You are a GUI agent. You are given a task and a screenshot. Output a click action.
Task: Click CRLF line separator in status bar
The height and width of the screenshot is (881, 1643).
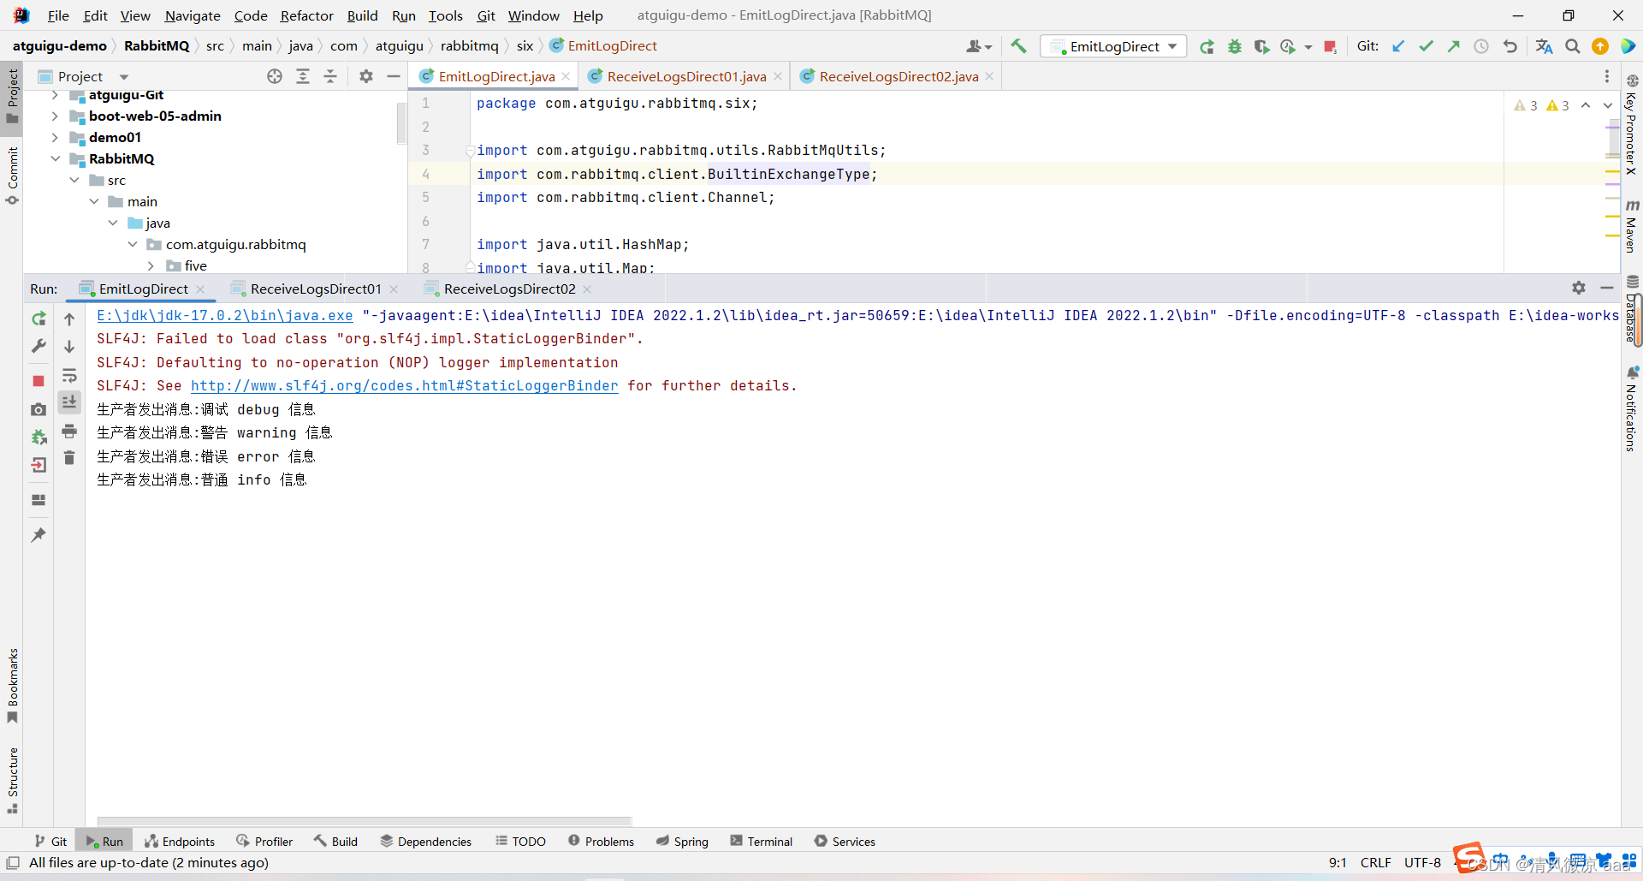coord(1375,862)
